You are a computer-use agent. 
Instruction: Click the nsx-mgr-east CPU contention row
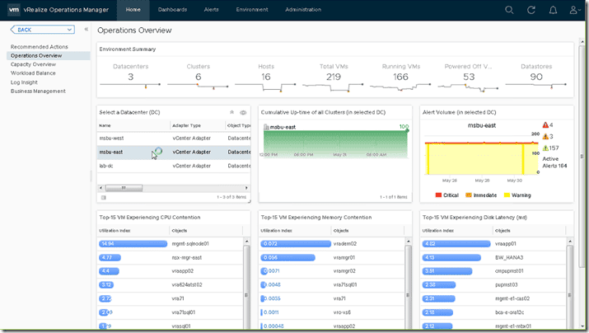click(x=171, y=257)
